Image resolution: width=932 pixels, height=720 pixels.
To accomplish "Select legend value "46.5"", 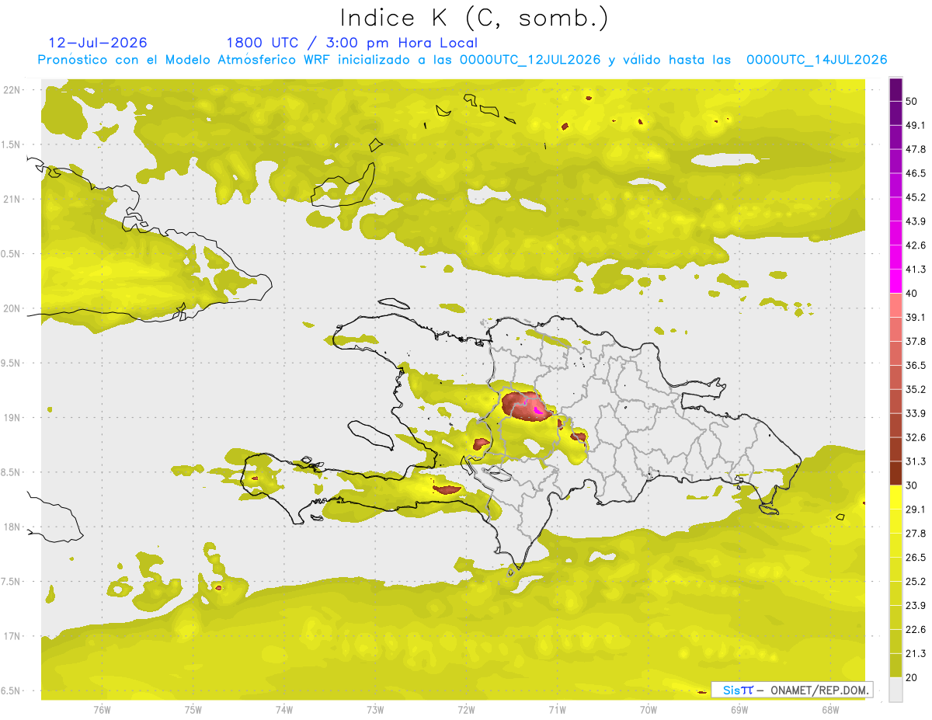I will [916, 173].
